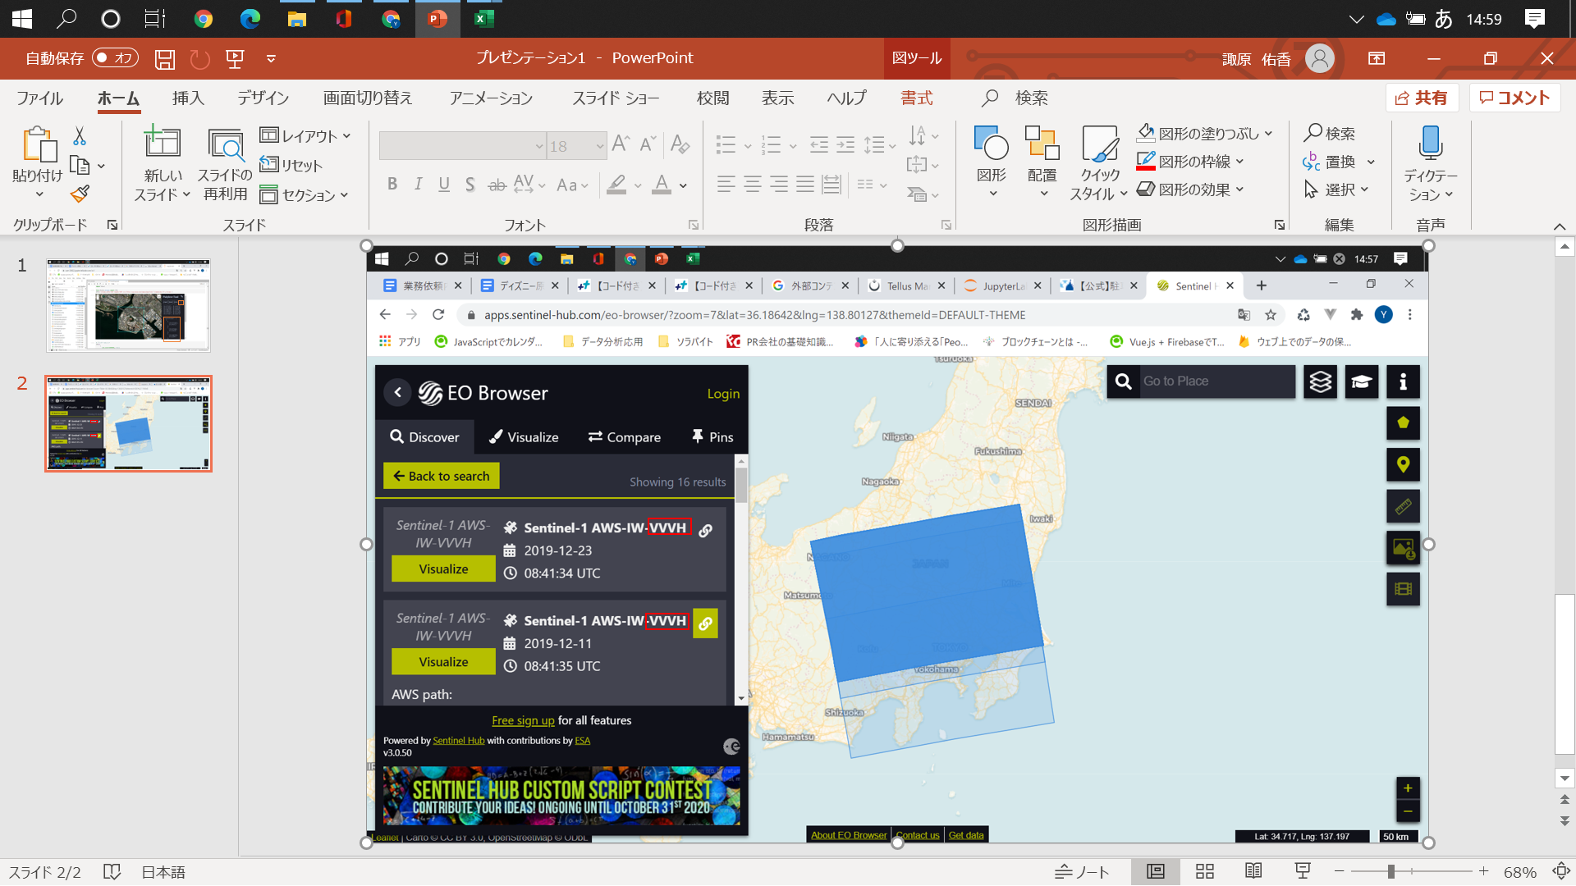Collapse the ribbon with the chevron arrow

[x=1560, y=226]
